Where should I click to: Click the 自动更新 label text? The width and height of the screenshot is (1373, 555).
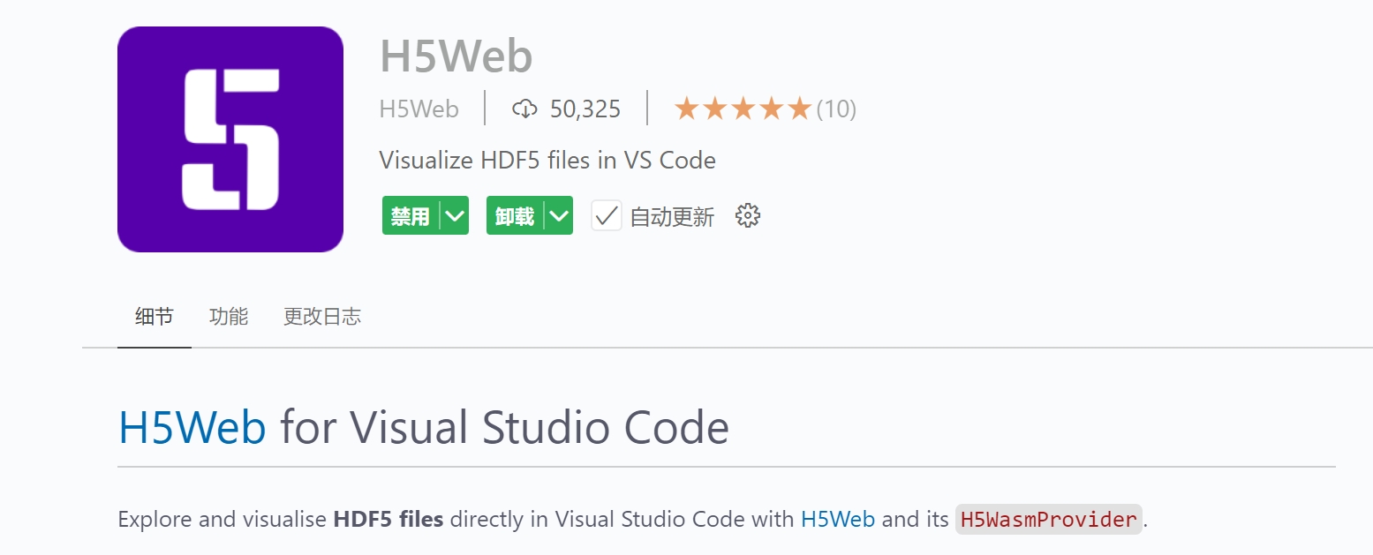(x=672, y=217)
